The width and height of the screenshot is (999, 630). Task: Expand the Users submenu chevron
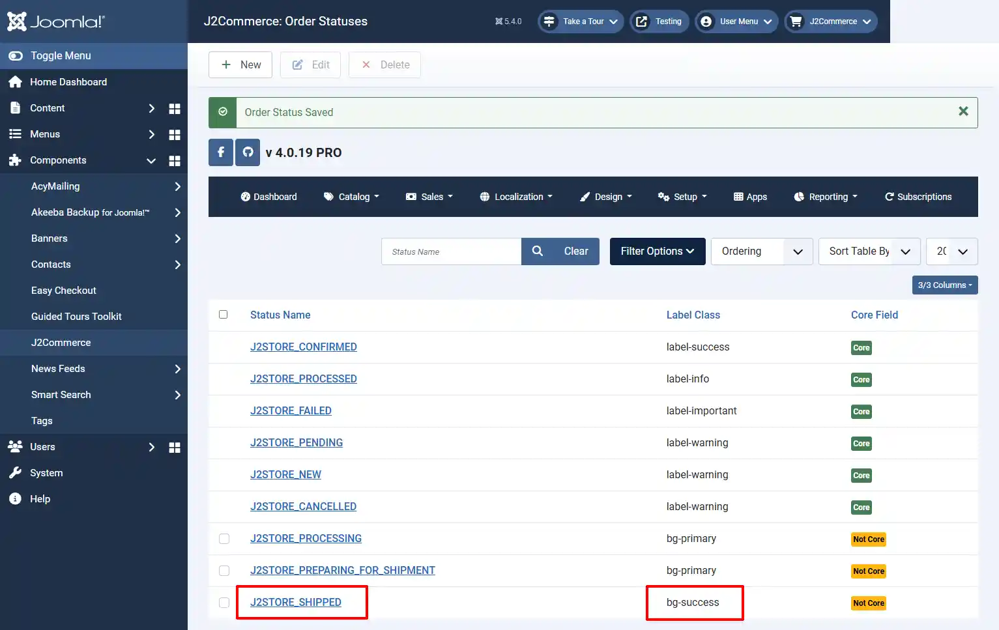tap(151, 447)
